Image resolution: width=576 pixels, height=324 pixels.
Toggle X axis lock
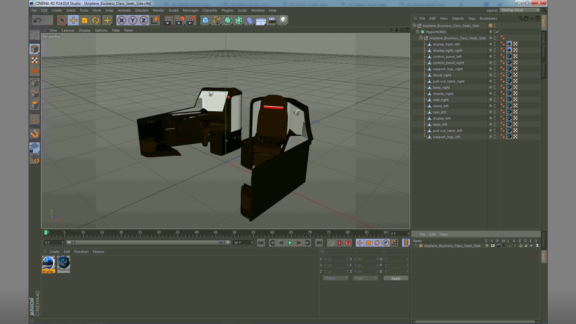(121, 20)
